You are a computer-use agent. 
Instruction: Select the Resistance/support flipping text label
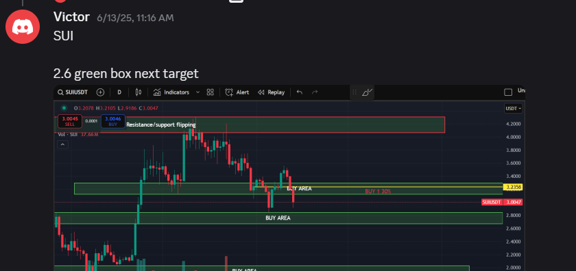161,125
